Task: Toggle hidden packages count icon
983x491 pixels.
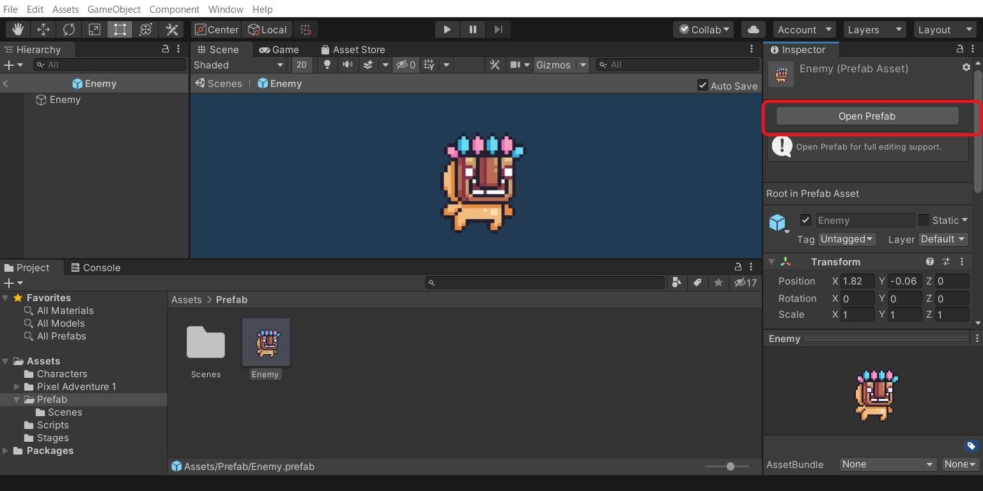Action: 745,283
